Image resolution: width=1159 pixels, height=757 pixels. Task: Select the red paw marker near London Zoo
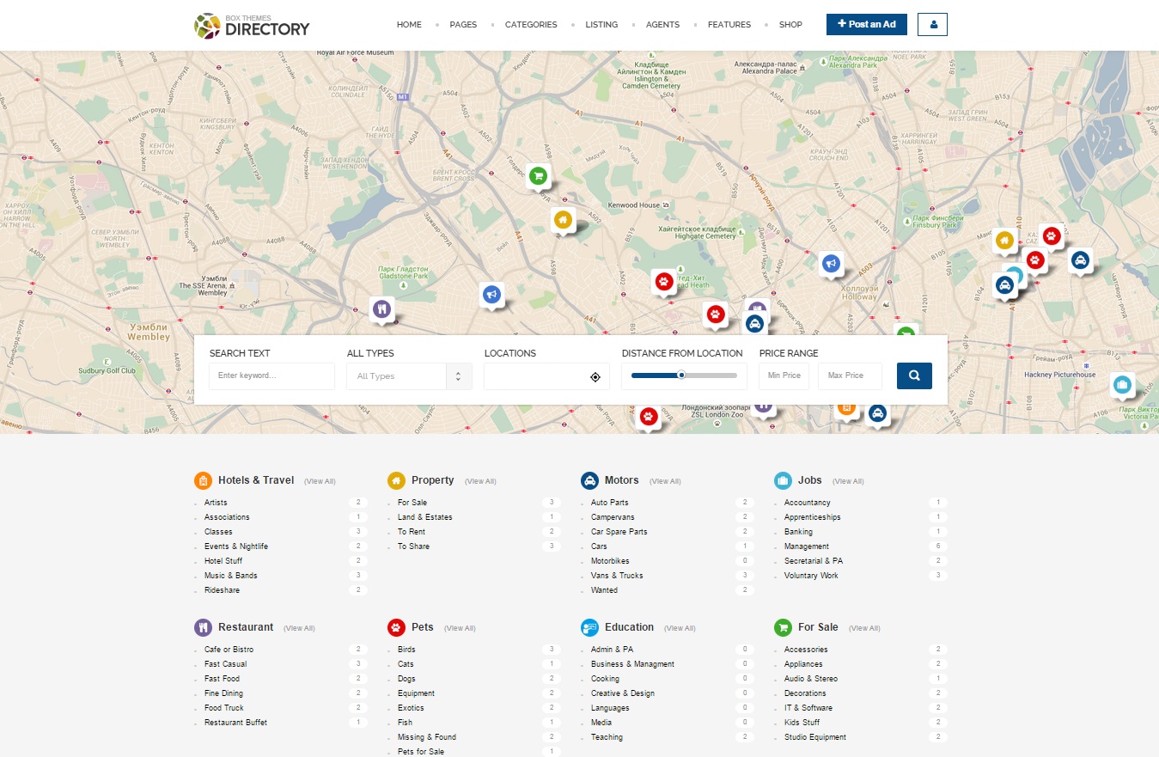[649, 417]
